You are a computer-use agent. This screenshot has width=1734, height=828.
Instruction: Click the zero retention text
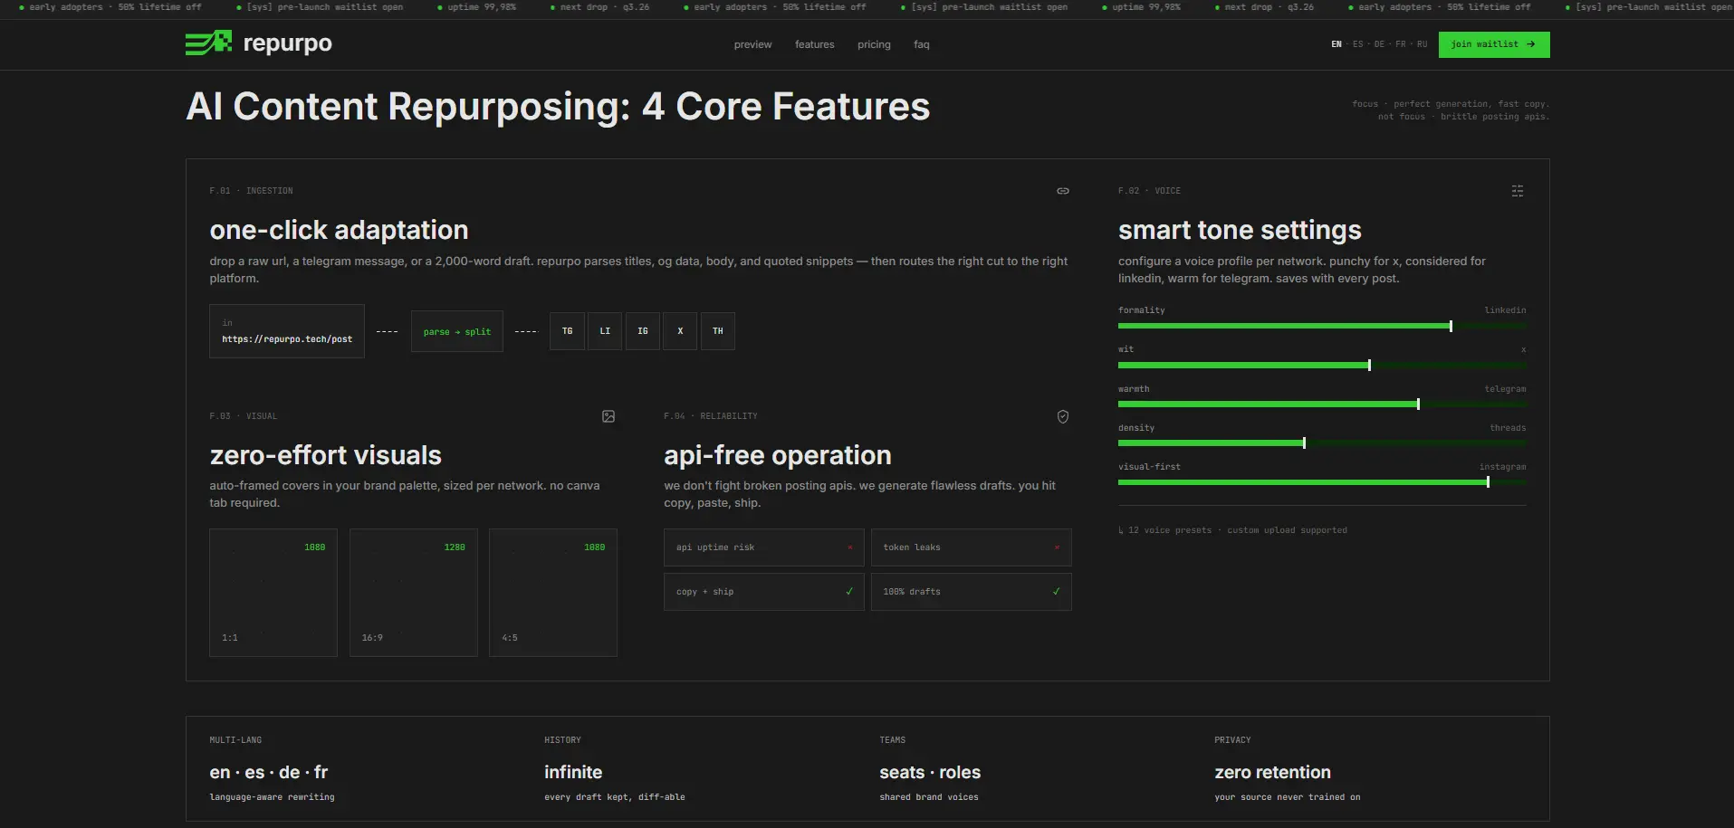point(1272,772)
